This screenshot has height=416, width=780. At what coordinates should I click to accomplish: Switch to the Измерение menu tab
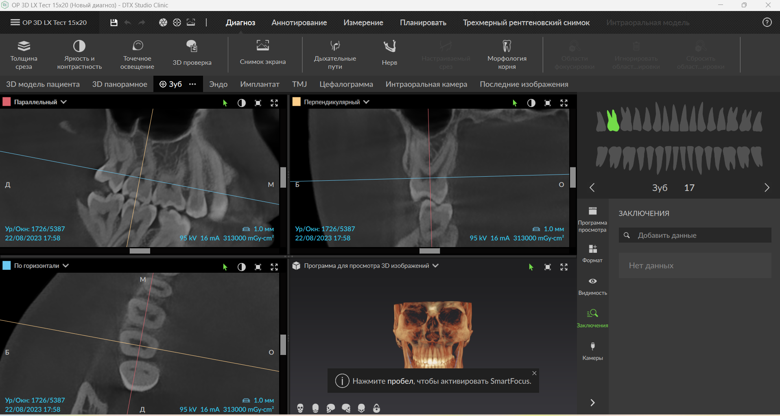click(363, 23)
